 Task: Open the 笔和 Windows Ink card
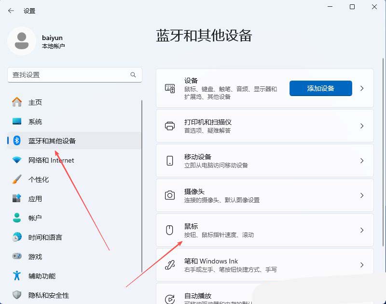[264, 265]
